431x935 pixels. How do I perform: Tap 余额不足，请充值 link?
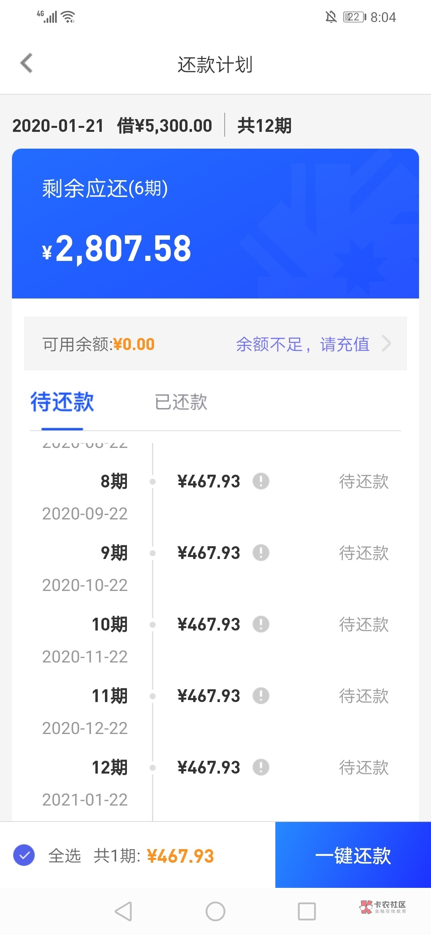[x=302, y=344]
